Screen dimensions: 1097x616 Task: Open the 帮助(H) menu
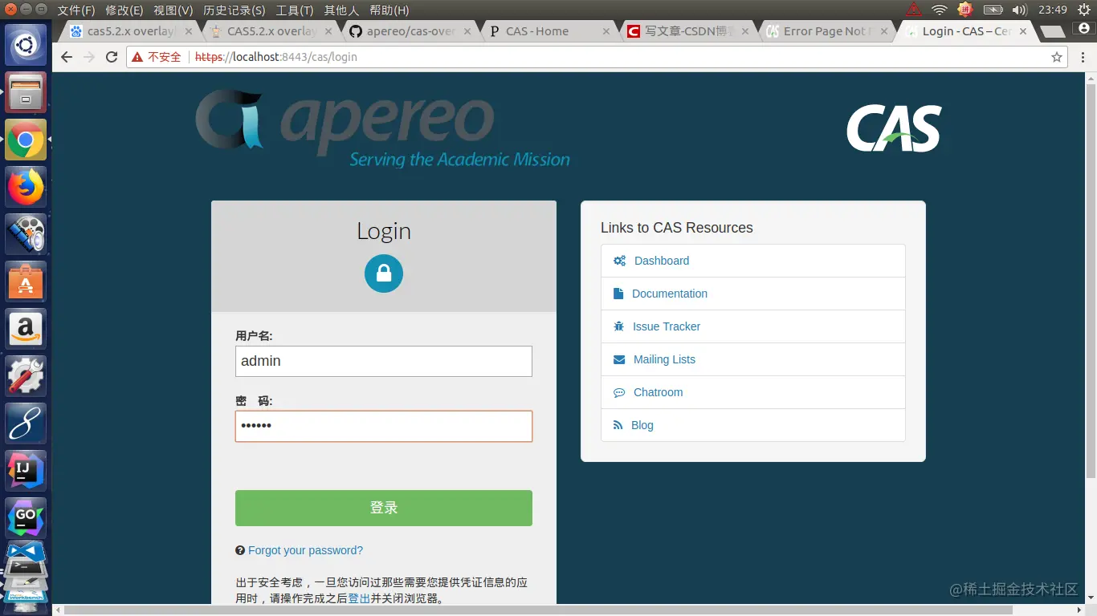[389, 10]
